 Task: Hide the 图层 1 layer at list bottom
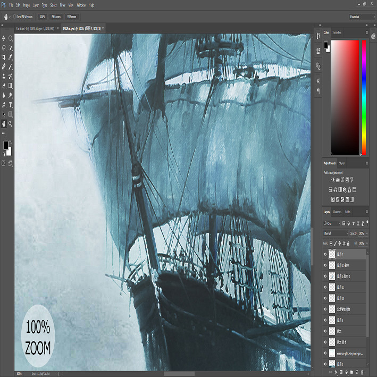[x=325, y=364]
